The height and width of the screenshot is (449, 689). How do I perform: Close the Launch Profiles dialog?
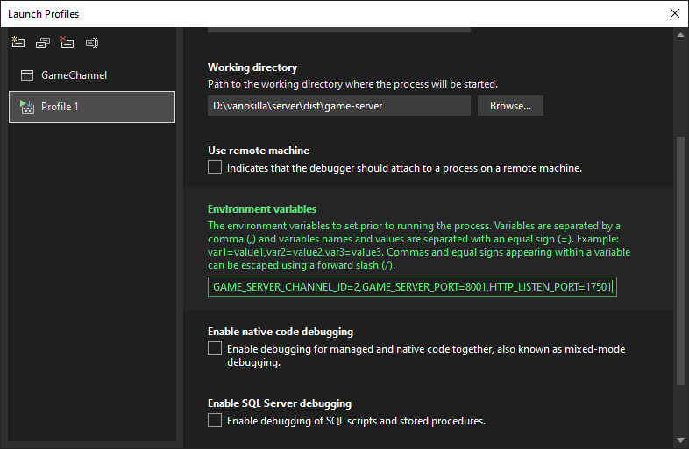674,13
